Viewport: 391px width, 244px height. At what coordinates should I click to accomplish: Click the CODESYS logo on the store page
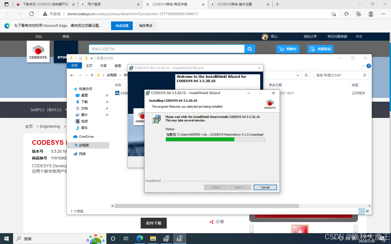pyautogui.click(x=38, y=52)
